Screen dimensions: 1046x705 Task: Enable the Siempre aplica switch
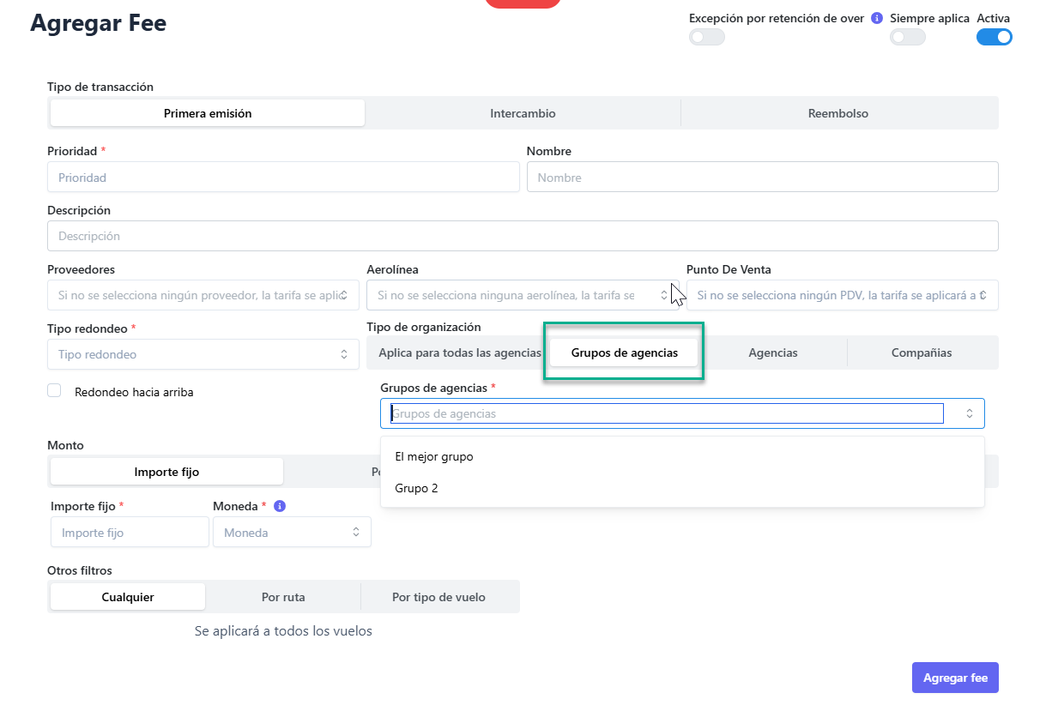coord(907,37)
